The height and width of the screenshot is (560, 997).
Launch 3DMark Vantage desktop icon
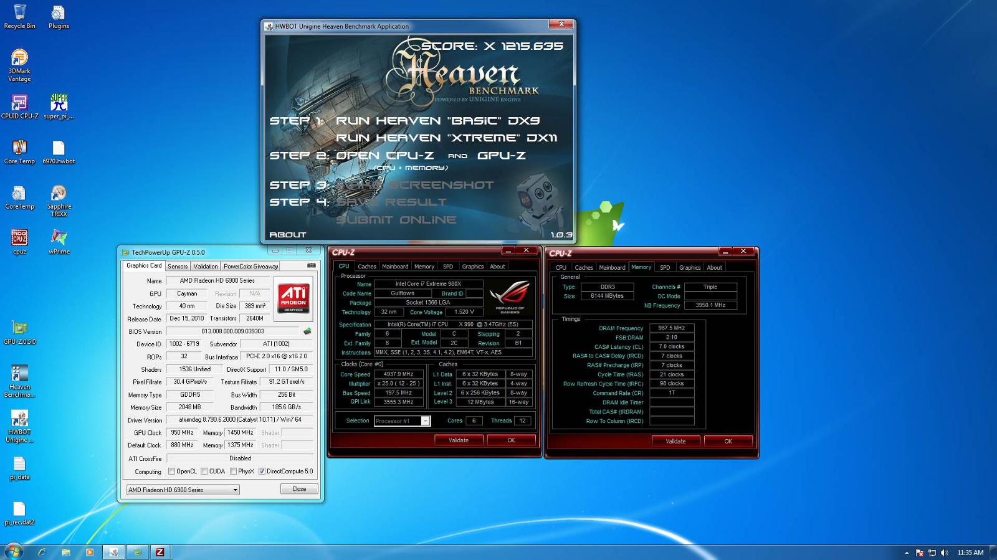[19, 65]
